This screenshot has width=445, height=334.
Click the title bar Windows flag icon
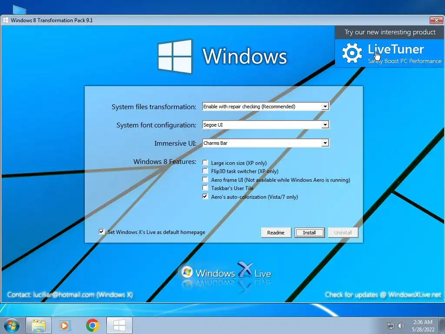point(5,20)
